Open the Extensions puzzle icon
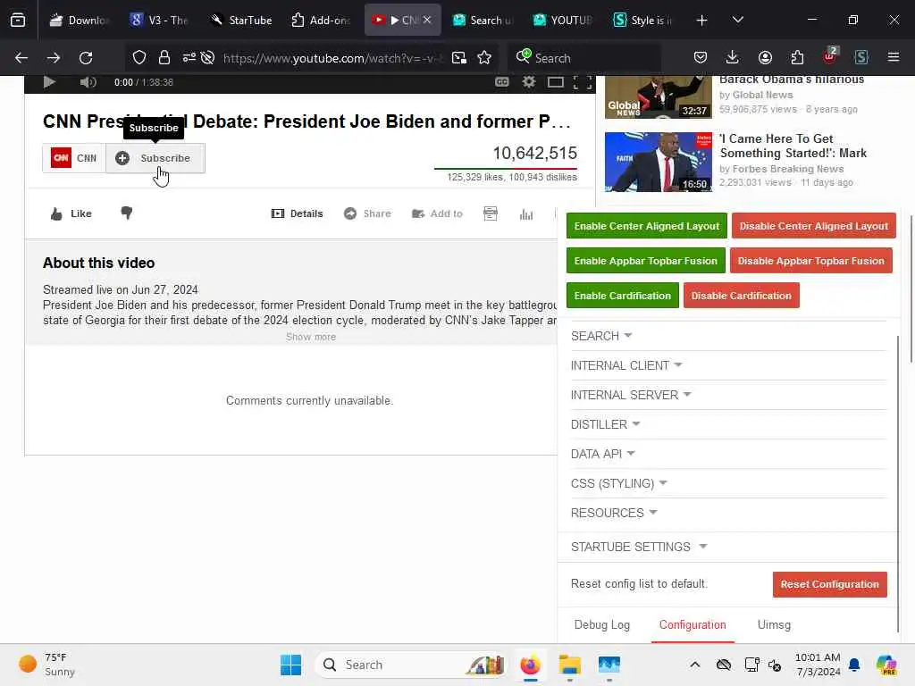The width and height of the screenshot is (915, 686). click(x=797, y=57)
